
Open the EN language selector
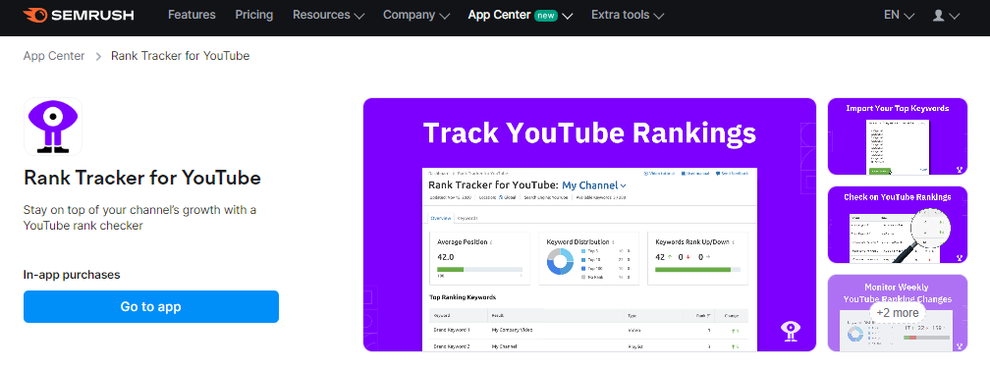coord(899,15)
